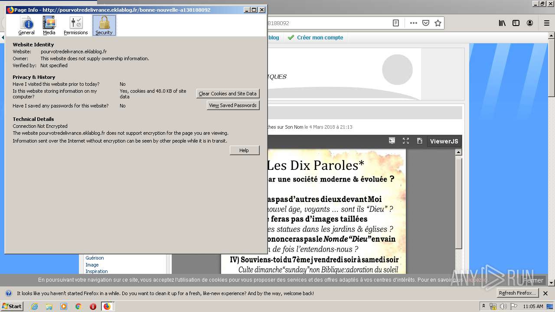Launch Internet Explorer from taskbar
This screenshot has height=312, width=555.
click(x=34, y=306)
